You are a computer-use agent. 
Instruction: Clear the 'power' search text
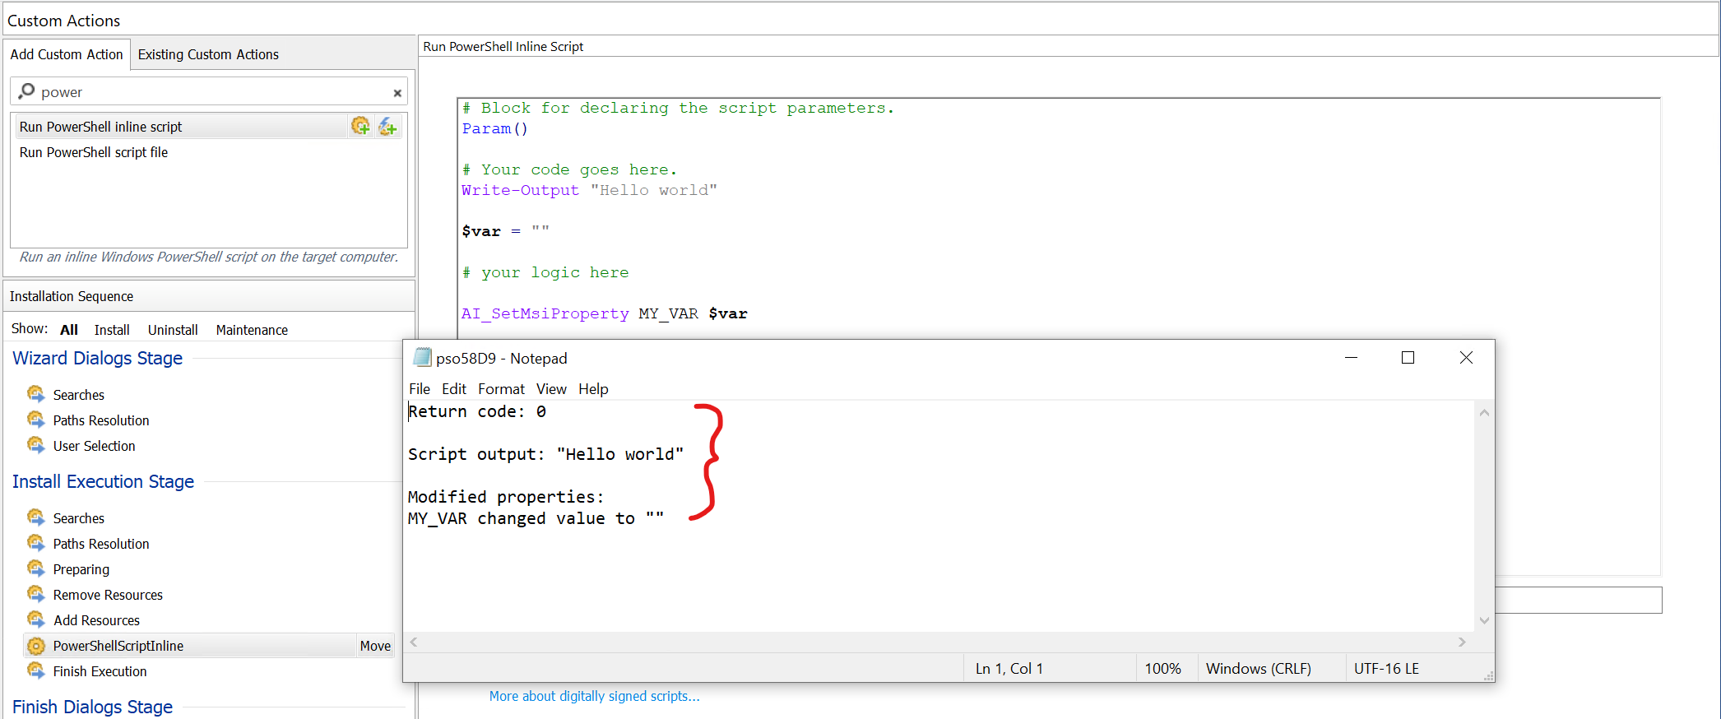pos(397,93)
